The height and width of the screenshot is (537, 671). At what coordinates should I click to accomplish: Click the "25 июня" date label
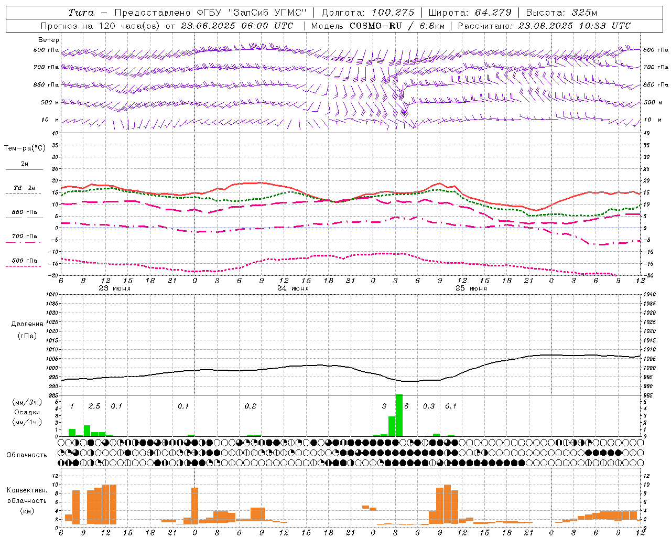point(471,288)
